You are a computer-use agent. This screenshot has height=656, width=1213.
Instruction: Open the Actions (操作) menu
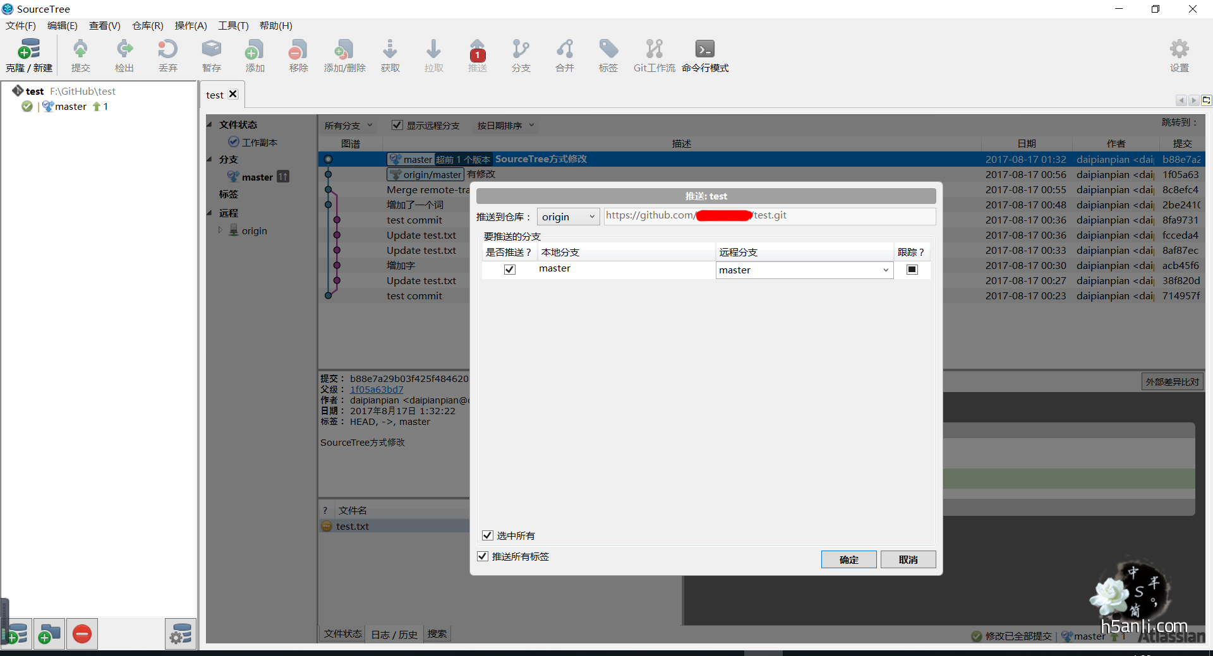tap(191, 26)
